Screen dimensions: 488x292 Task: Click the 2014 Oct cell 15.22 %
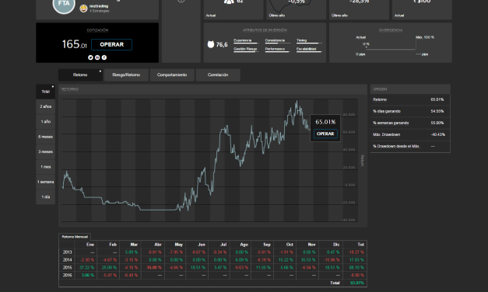coord(286,259)
